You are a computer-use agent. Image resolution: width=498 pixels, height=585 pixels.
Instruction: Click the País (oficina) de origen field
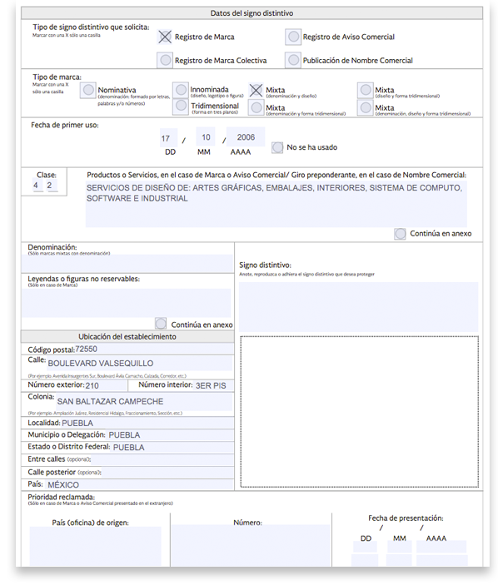pyautogui.click(x=96, y=546)
